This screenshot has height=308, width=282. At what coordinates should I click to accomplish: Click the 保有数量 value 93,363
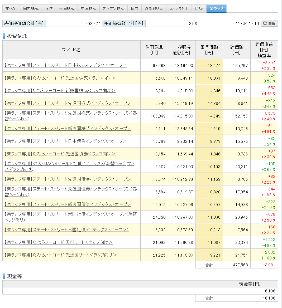[x=159, y=65]
